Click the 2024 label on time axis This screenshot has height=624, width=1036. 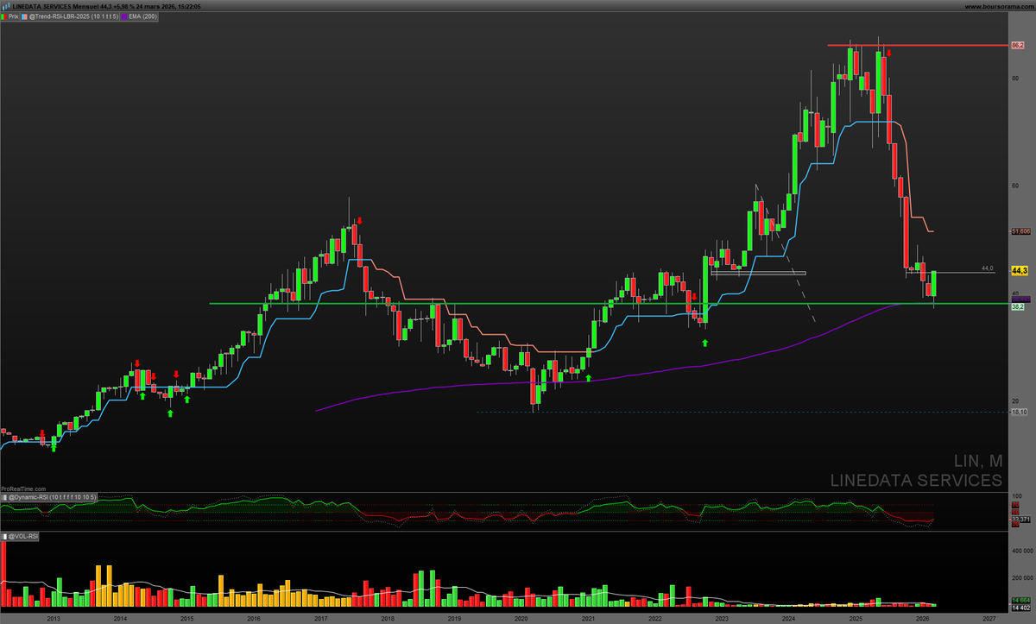788,619
